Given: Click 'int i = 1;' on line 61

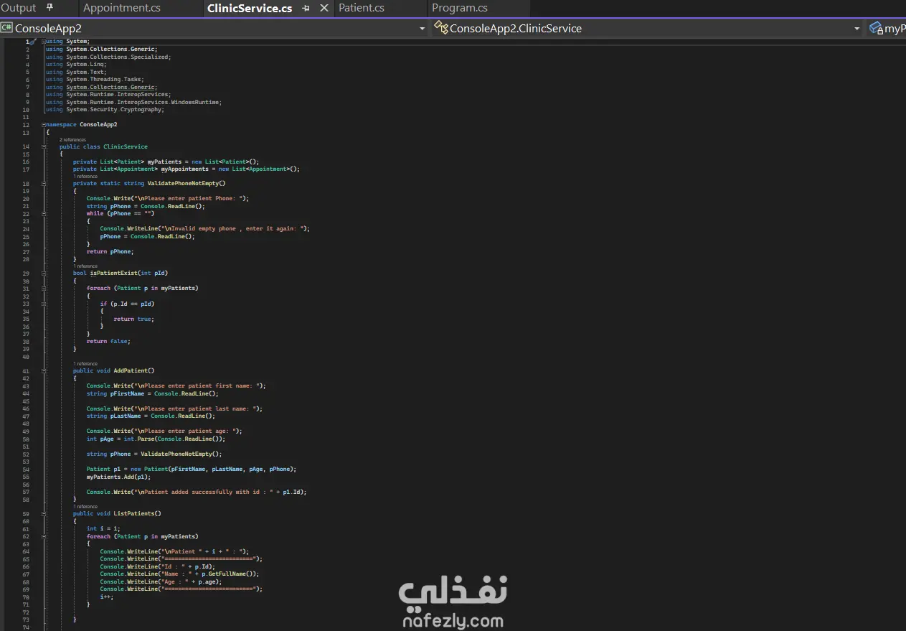Looking at the screenshot, I should (x=103, y=528).
